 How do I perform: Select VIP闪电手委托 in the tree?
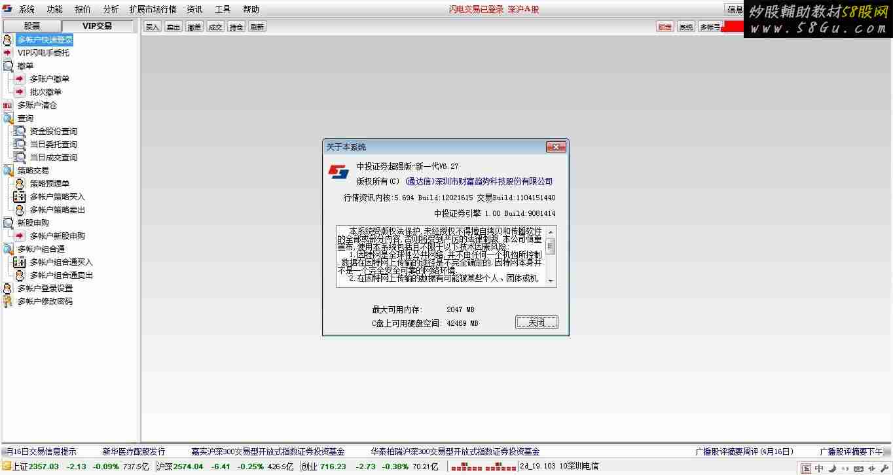tap(43, 53)
